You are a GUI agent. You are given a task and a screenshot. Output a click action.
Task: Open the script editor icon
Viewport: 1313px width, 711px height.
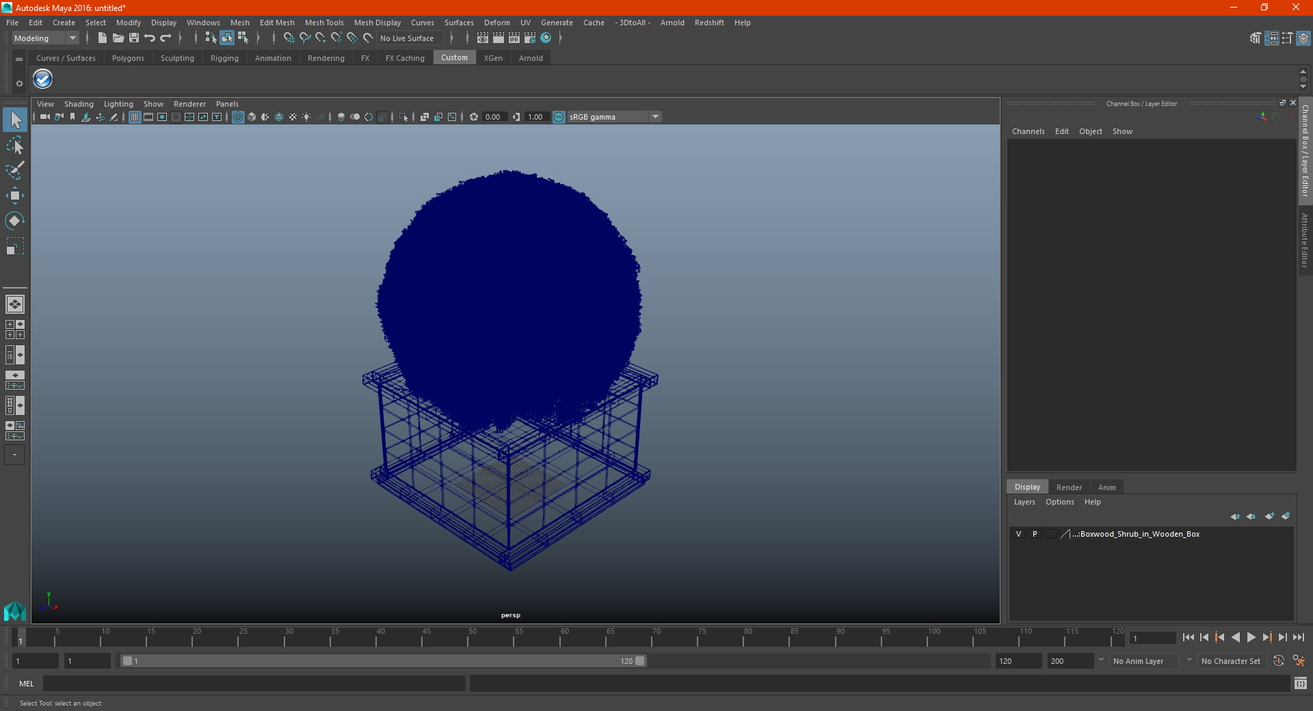1301,683
